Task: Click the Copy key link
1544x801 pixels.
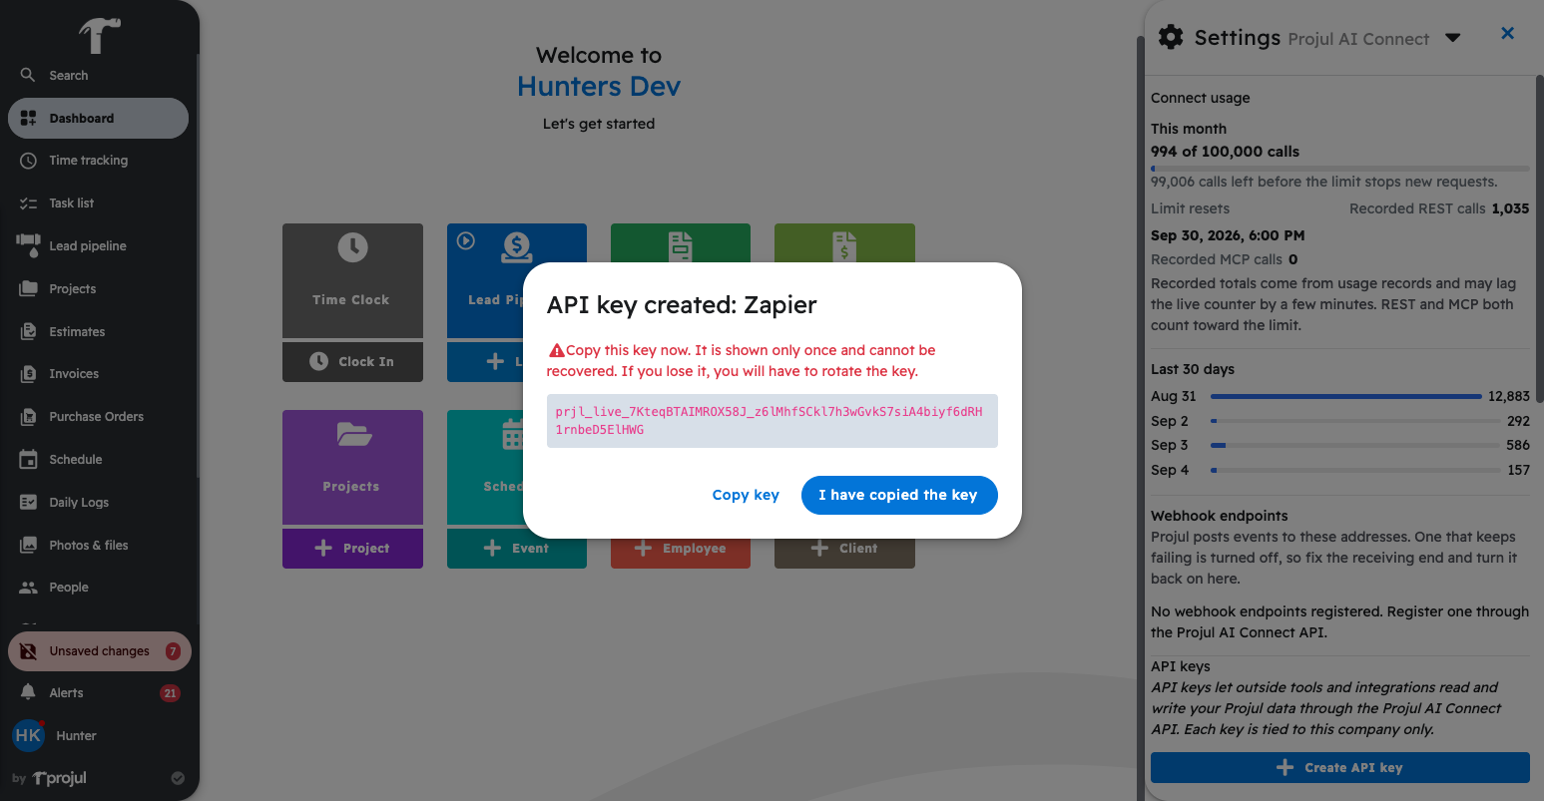Action: point(746,495)
